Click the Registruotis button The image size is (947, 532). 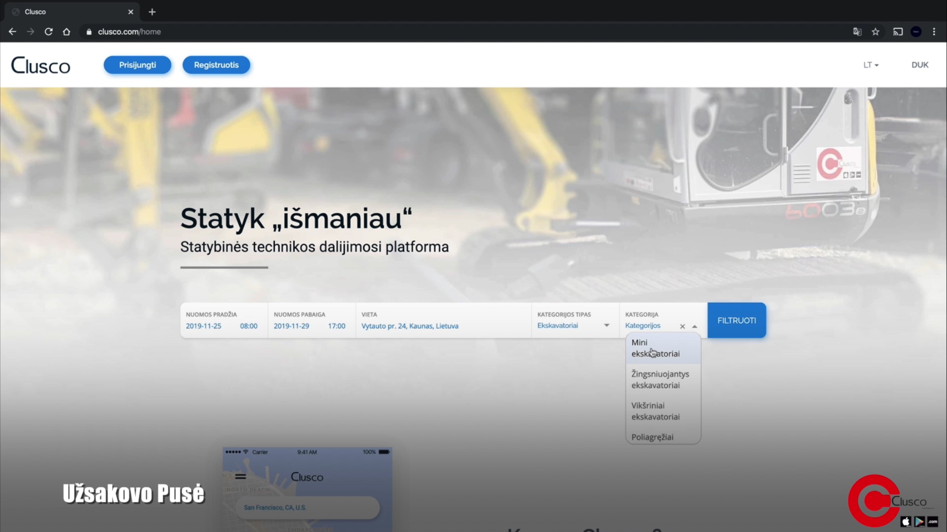tap(216, 65)
